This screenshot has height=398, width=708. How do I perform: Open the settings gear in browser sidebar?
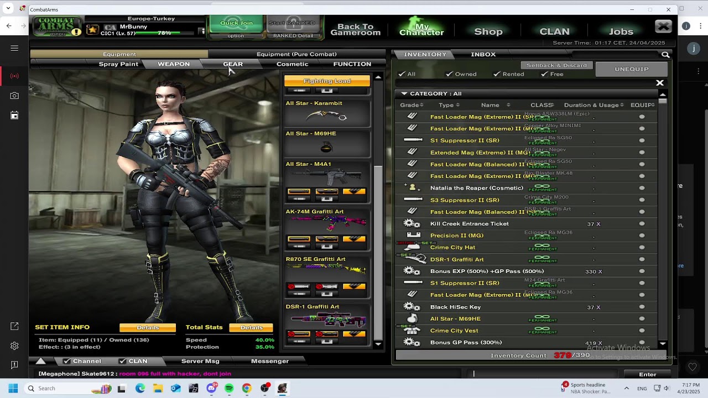14,346
